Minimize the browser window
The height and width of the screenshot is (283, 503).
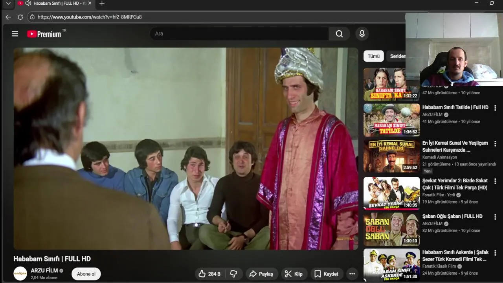(x=476, y=3)
